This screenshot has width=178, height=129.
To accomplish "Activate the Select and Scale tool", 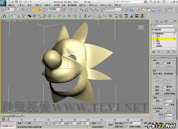I will pos(49,10).
